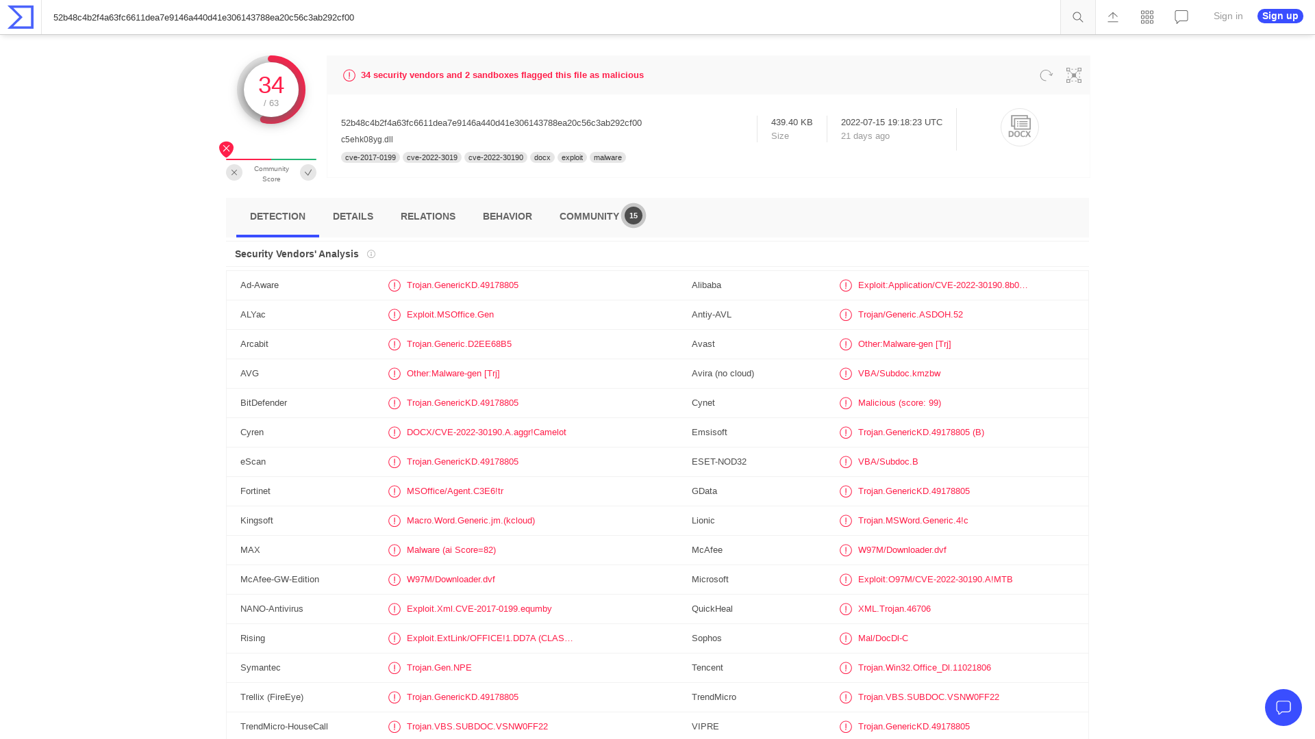
Task: Click the Trellix (FireEye) vendor name
Action: point(272,697)
